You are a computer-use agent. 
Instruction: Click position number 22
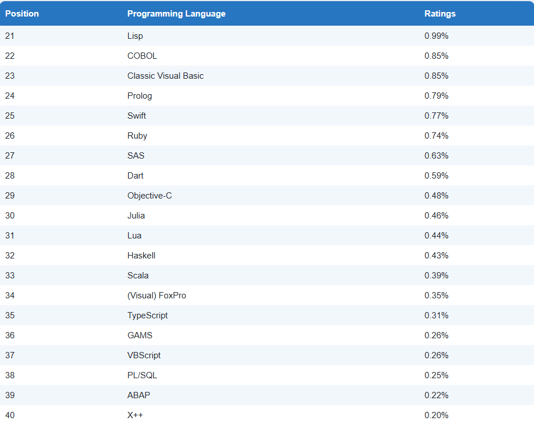coord(10,56)
